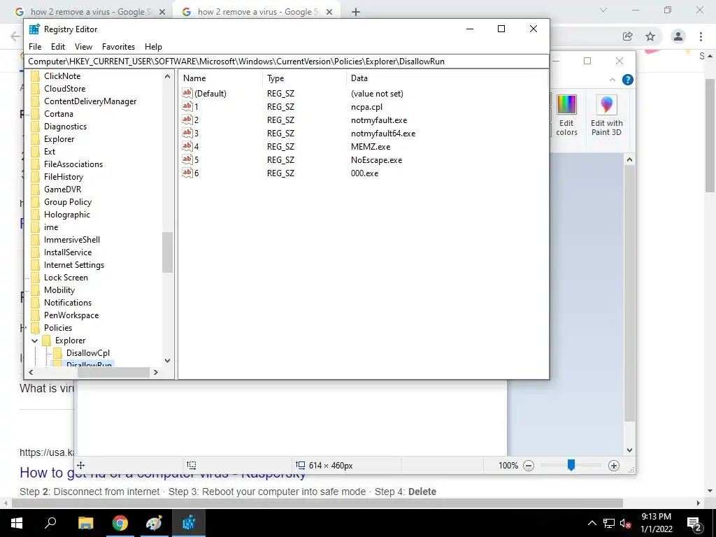
Task: Collapse the Explorer key under Policies
Action: click(x=35, y=341)
